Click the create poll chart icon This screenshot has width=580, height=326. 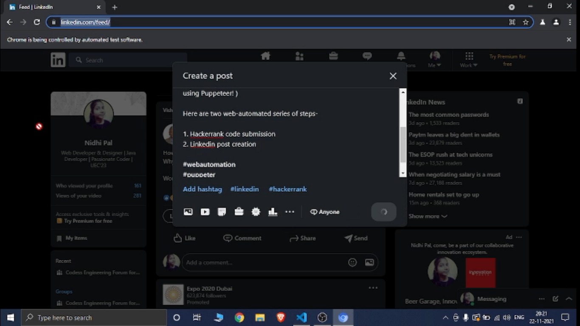click(273, 212)
